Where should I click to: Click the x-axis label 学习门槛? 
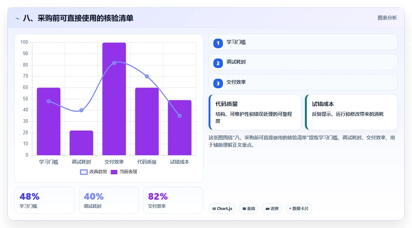(x=49, y=162)
